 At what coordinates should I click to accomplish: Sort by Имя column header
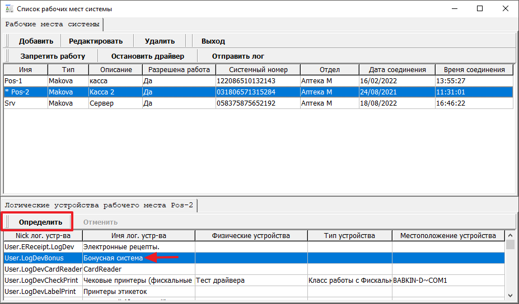pyautogui.click(x=25, y=70)
